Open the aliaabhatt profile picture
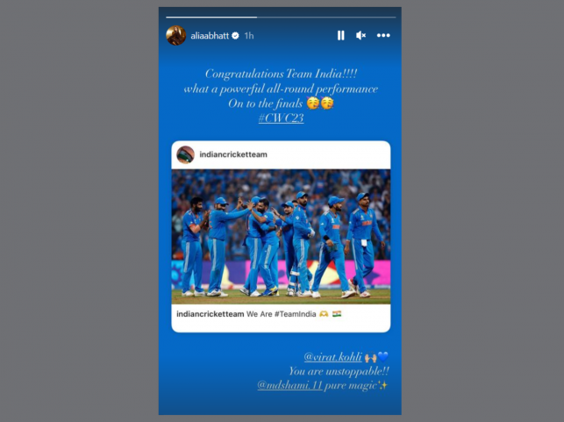The height and width of the screenshot is (422, 564). tap(176, 35)
